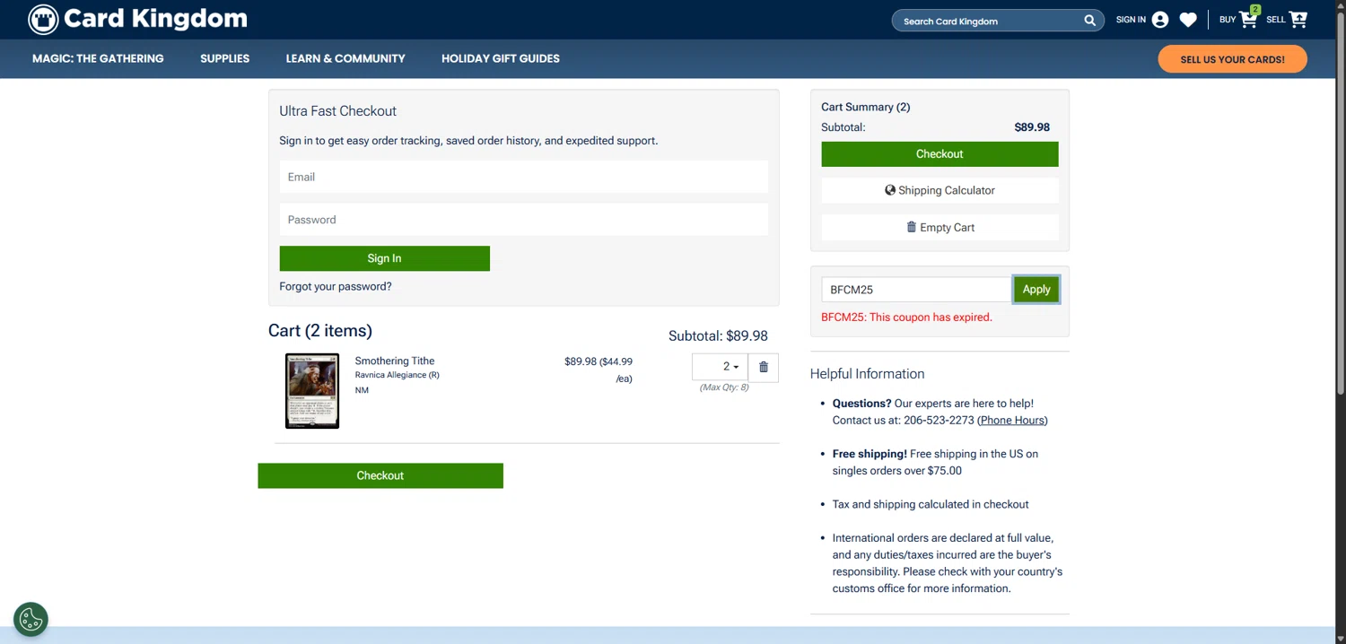Focus the Email input field
The image size is (1346, 644).
524,177
